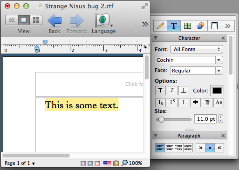Select the Page view icon
239x170 pixels.
(24, 20)
